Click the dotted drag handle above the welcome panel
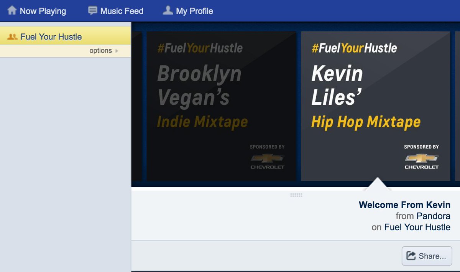The image size is (460, 272). [296, 195]
